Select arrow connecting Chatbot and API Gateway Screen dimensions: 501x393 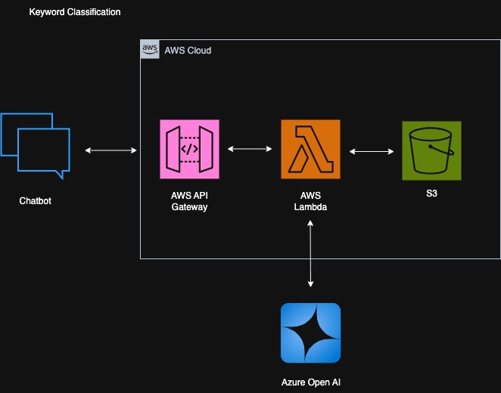coord(111,151)
